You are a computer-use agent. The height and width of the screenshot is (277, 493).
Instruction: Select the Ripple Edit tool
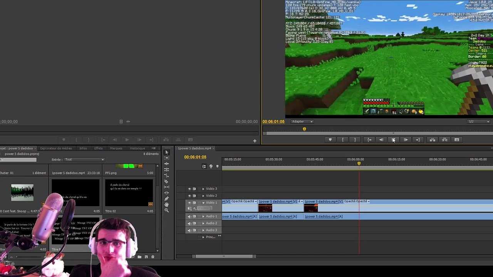point(167,164)
